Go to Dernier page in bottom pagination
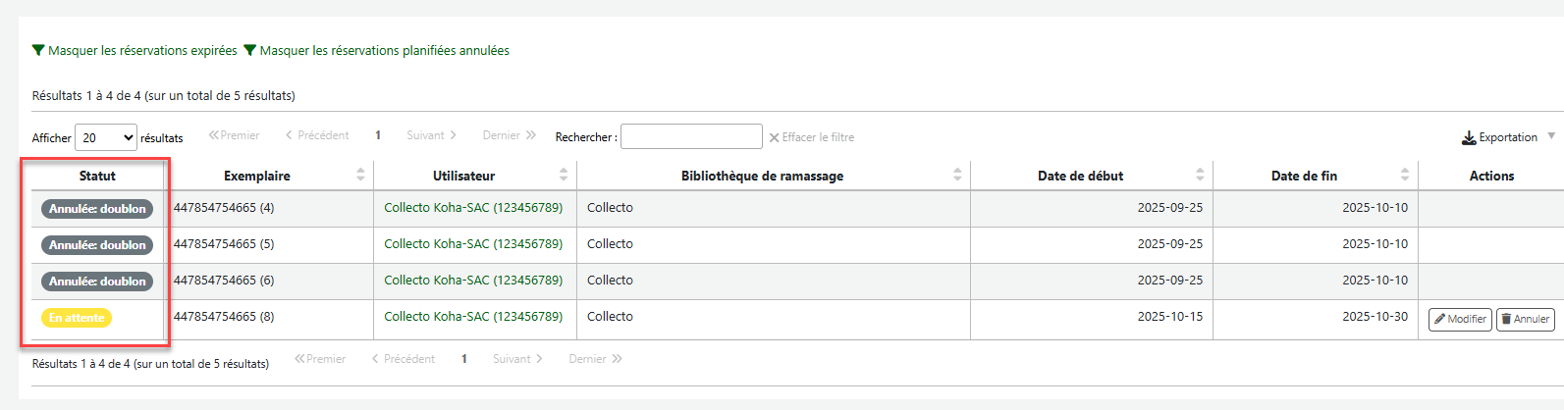Image resolution: width=1564 pixels, height=410 pixels. coord(595,359)
